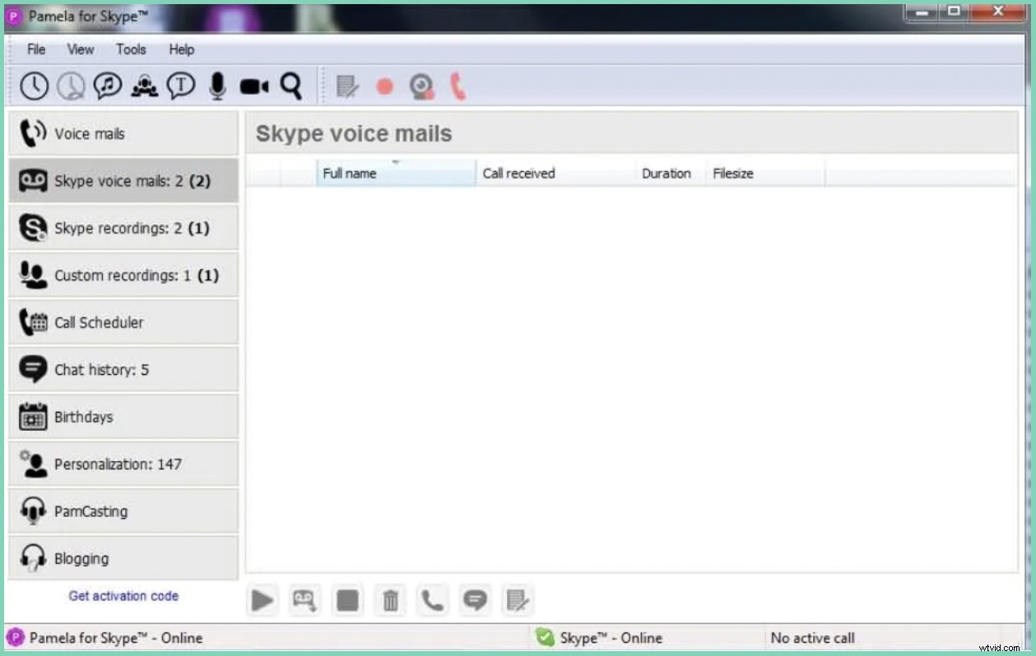Select the Birthdays section in the sidebar

[86, 417]
